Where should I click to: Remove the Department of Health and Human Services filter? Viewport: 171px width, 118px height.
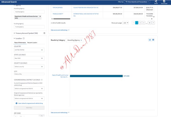(40, 16)
